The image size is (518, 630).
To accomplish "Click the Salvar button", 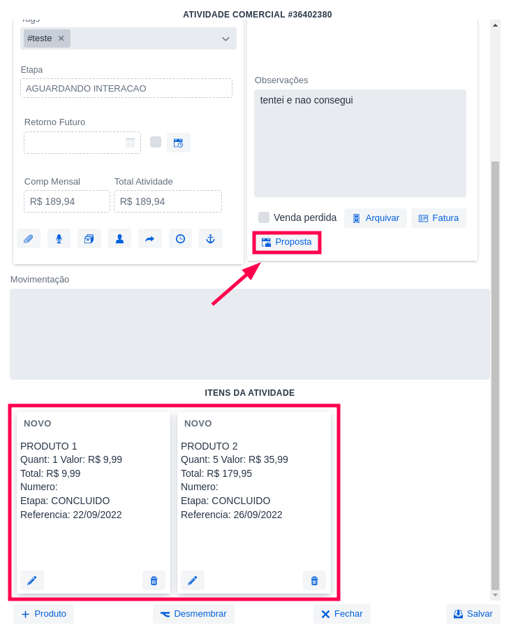I will 473,614.
